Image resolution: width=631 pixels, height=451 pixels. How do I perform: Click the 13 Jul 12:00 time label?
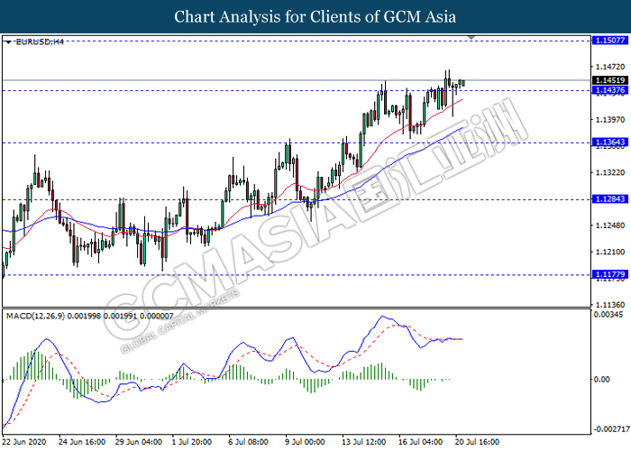tap(365, 442)
